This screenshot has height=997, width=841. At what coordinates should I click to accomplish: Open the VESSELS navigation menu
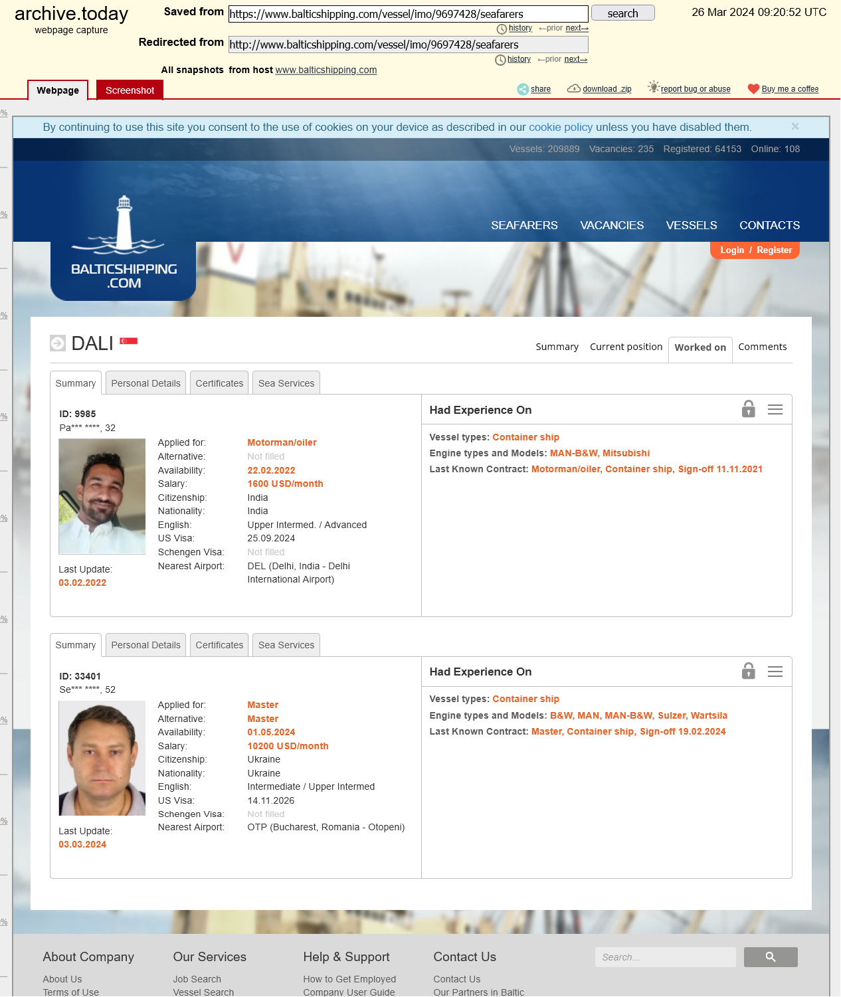[692, 225]
